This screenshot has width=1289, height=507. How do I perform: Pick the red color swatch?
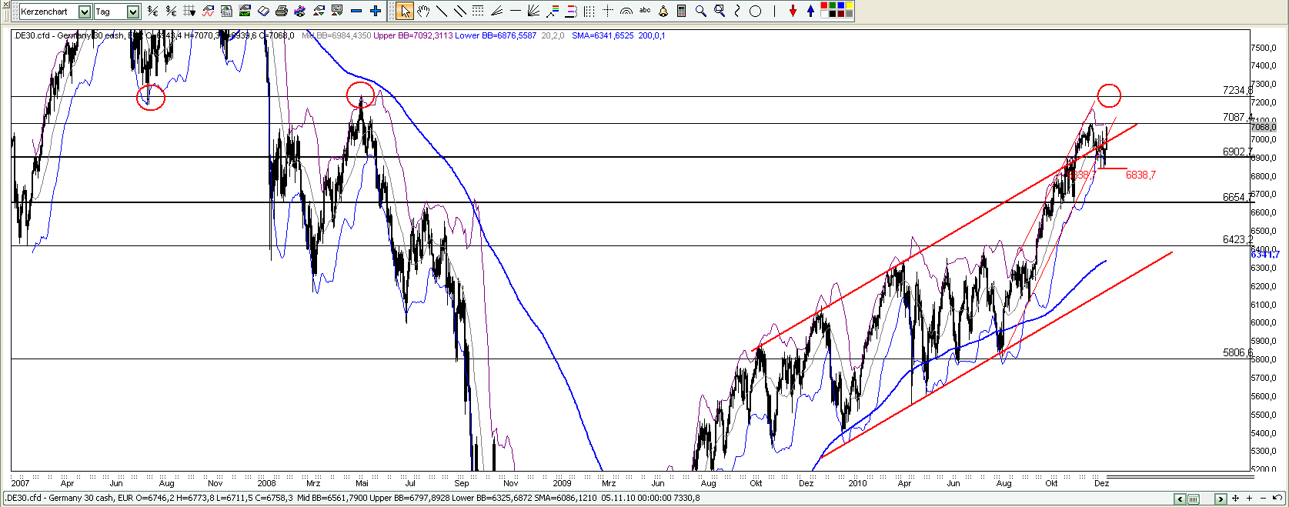pos(824,5)
